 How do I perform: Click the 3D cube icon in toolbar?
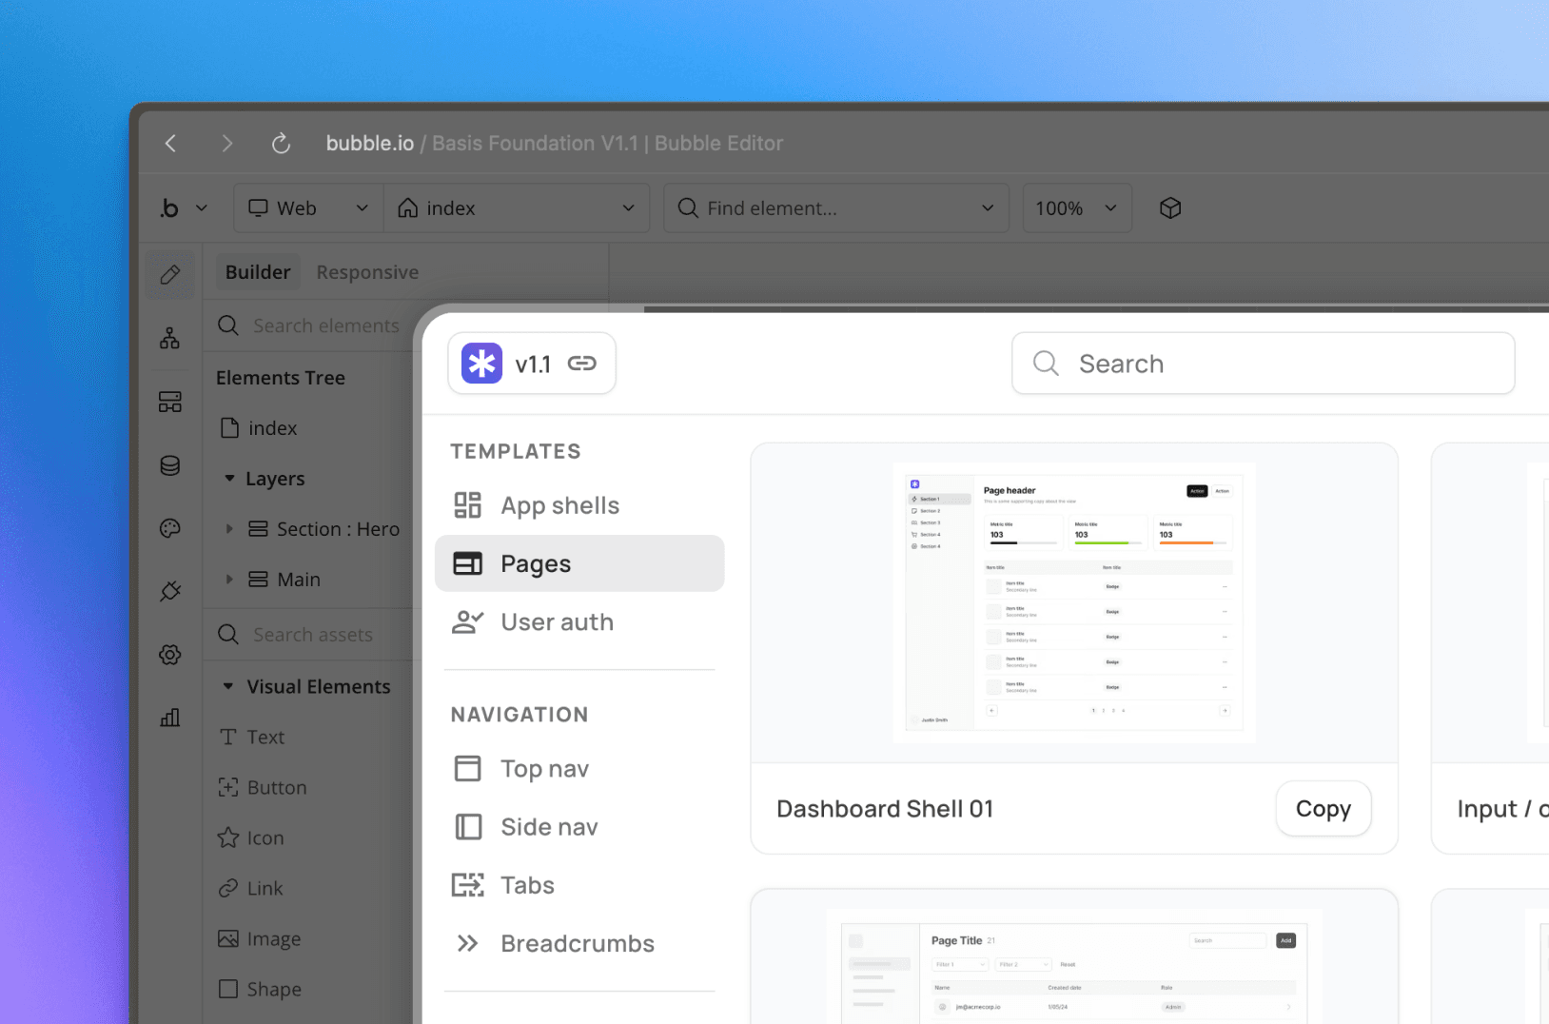click(x=1170, y=208)
